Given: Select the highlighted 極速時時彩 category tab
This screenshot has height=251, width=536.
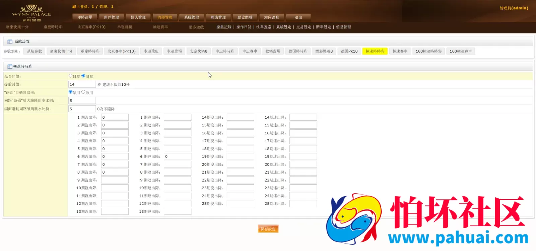Looking at the screenshot, I should [375, 51].
